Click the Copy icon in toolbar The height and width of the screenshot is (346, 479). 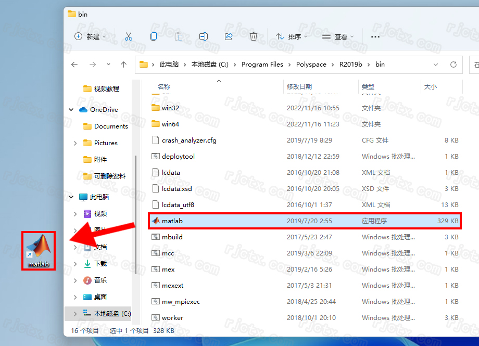154,36
